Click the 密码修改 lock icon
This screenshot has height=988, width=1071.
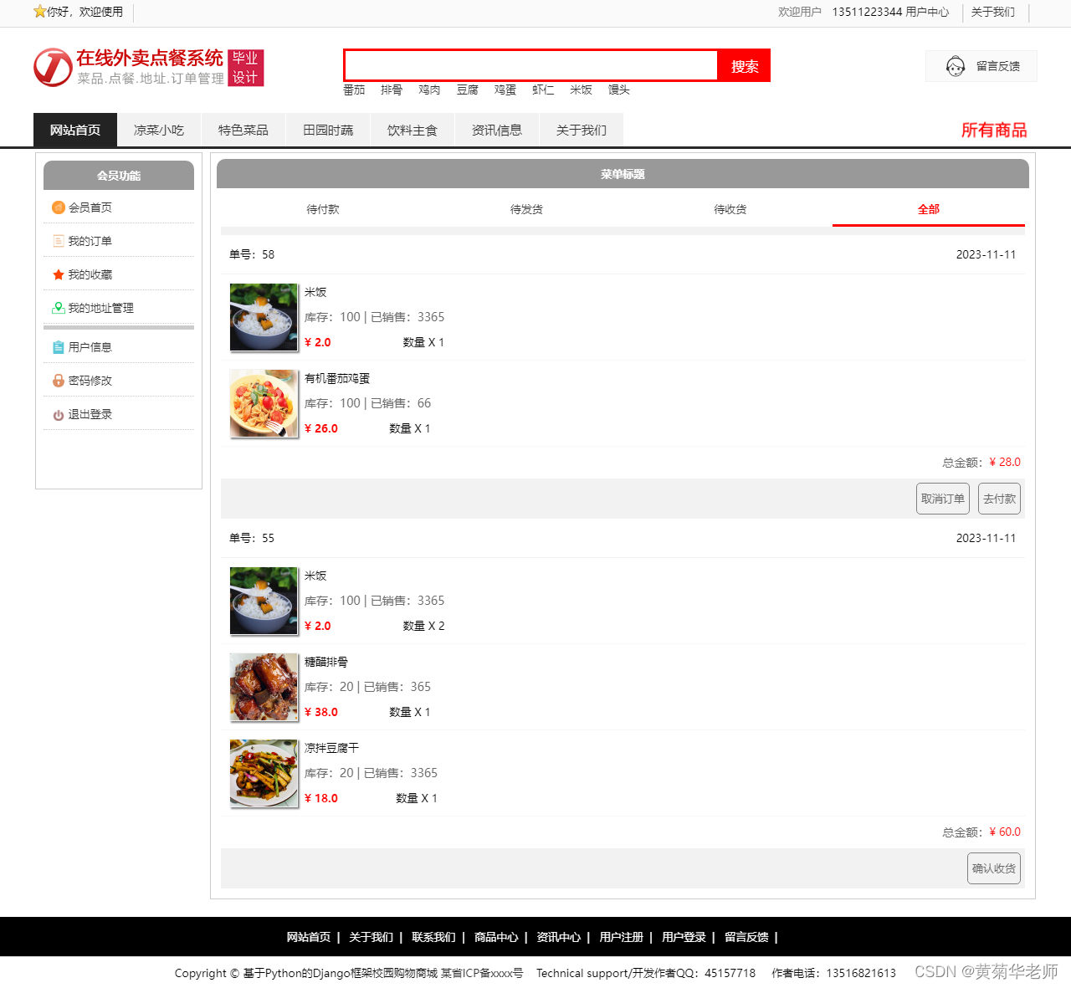(59, 381)
